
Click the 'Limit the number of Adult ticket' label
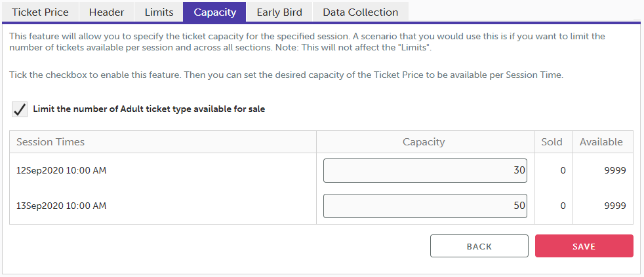149,109
